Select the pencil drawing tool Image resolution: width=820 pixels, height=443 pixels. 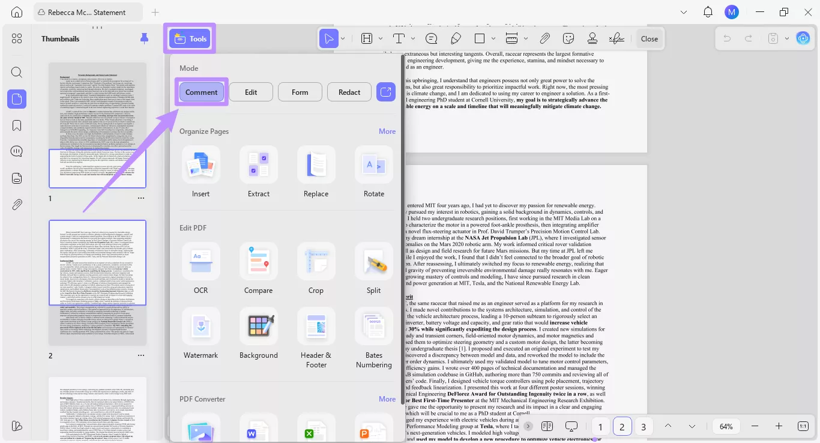pyautogui.click(x=456, y=38)
